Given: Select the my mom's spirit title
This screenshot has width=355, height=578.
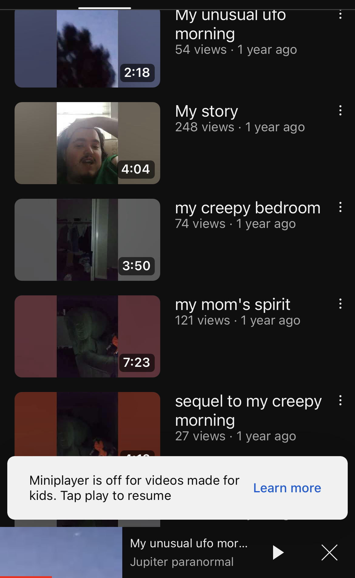Looking at the screenshot, I should 233,305.
